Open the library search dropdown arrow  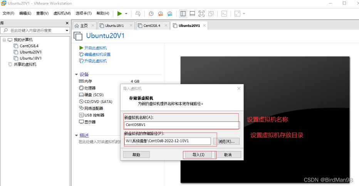pos(67,31)
